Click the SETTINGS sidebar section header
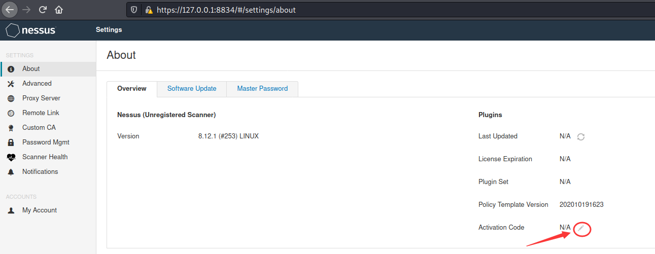This screenshot has width=655, height=254. coord(20,55)
